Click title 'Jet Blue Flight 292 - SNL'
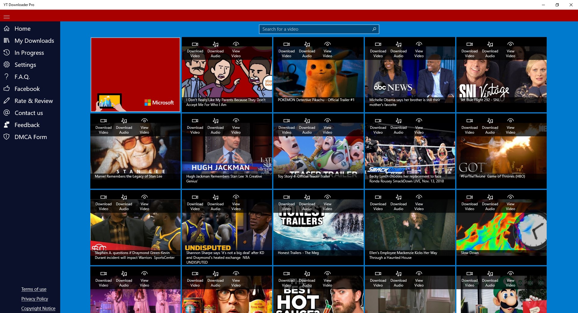Image resolution: width=578 pixels, height=313 pixels. [x=480, y=100]
